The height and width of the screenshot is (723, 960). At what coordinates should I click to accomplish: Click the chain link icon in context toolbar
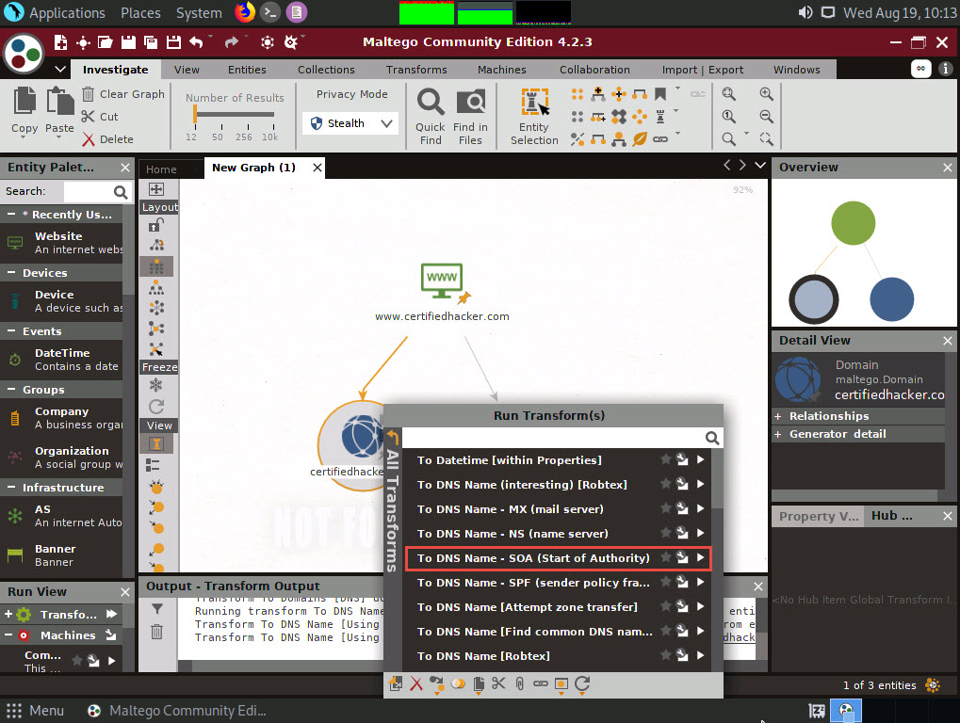pyautogui.click(x=540, y=683)
